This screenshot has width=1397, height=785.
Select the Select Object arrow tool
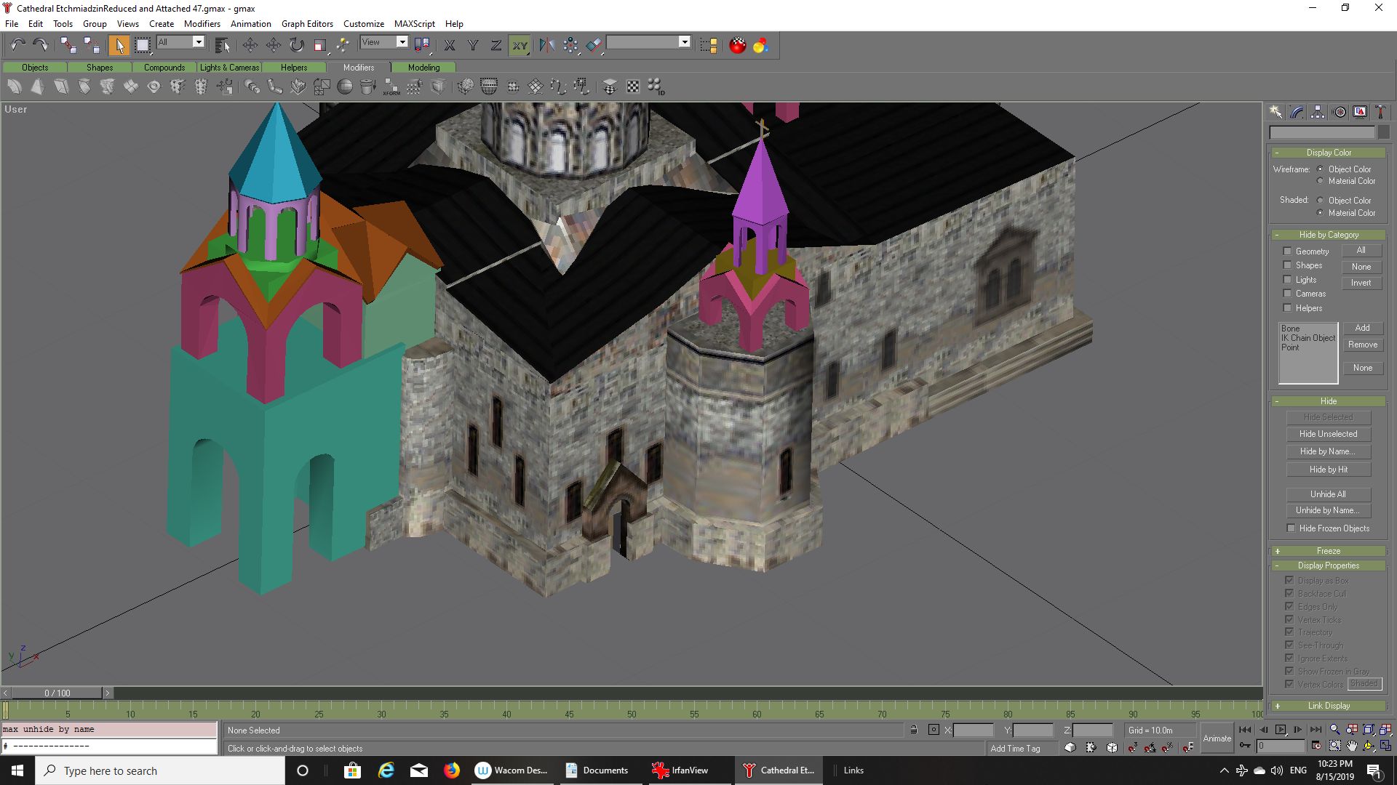coord(119,45)
